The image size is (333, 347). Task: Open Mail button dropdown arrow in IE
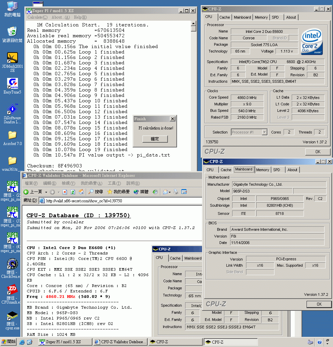coord(170,192)
